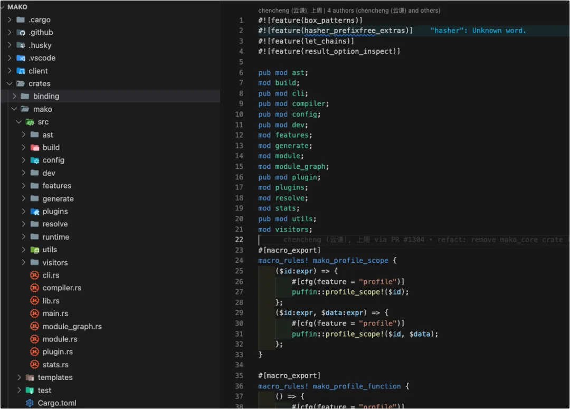Click the red build folder icon
570x409 pixels.
coord(35,148)
